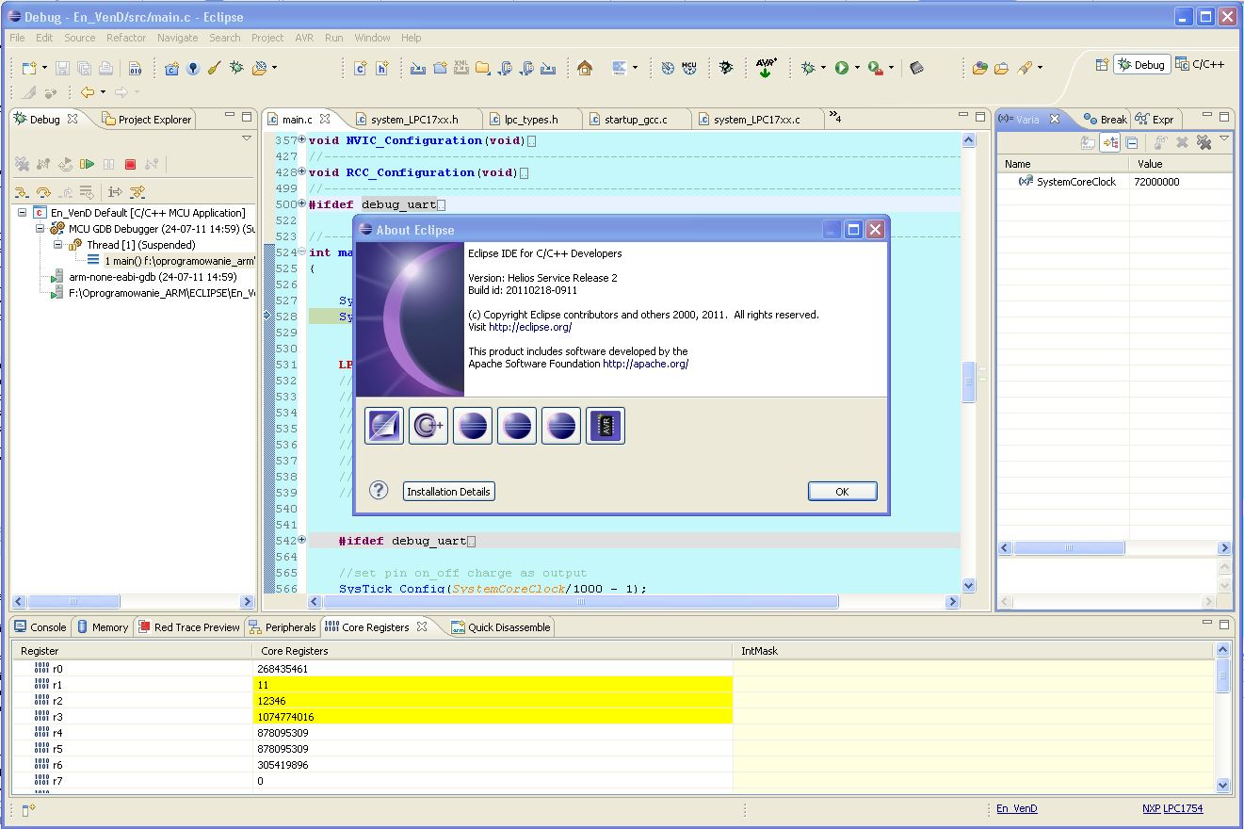Open the Window menu
This screenshot has width=1244, height=829.
[x=372, y=38]
